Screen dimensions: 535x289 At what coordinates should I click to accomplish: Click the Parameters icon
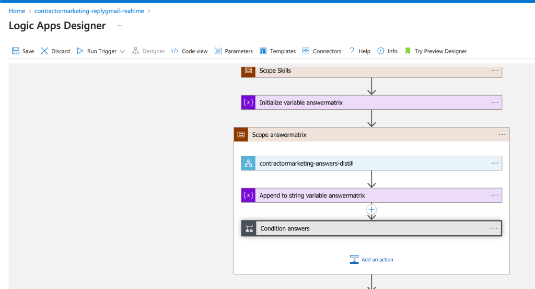point(218,51)
